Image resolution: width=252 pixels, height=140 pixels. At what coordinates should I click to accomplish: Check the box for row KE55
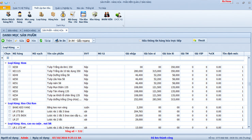pyautogui.click(x=10, y=99)
